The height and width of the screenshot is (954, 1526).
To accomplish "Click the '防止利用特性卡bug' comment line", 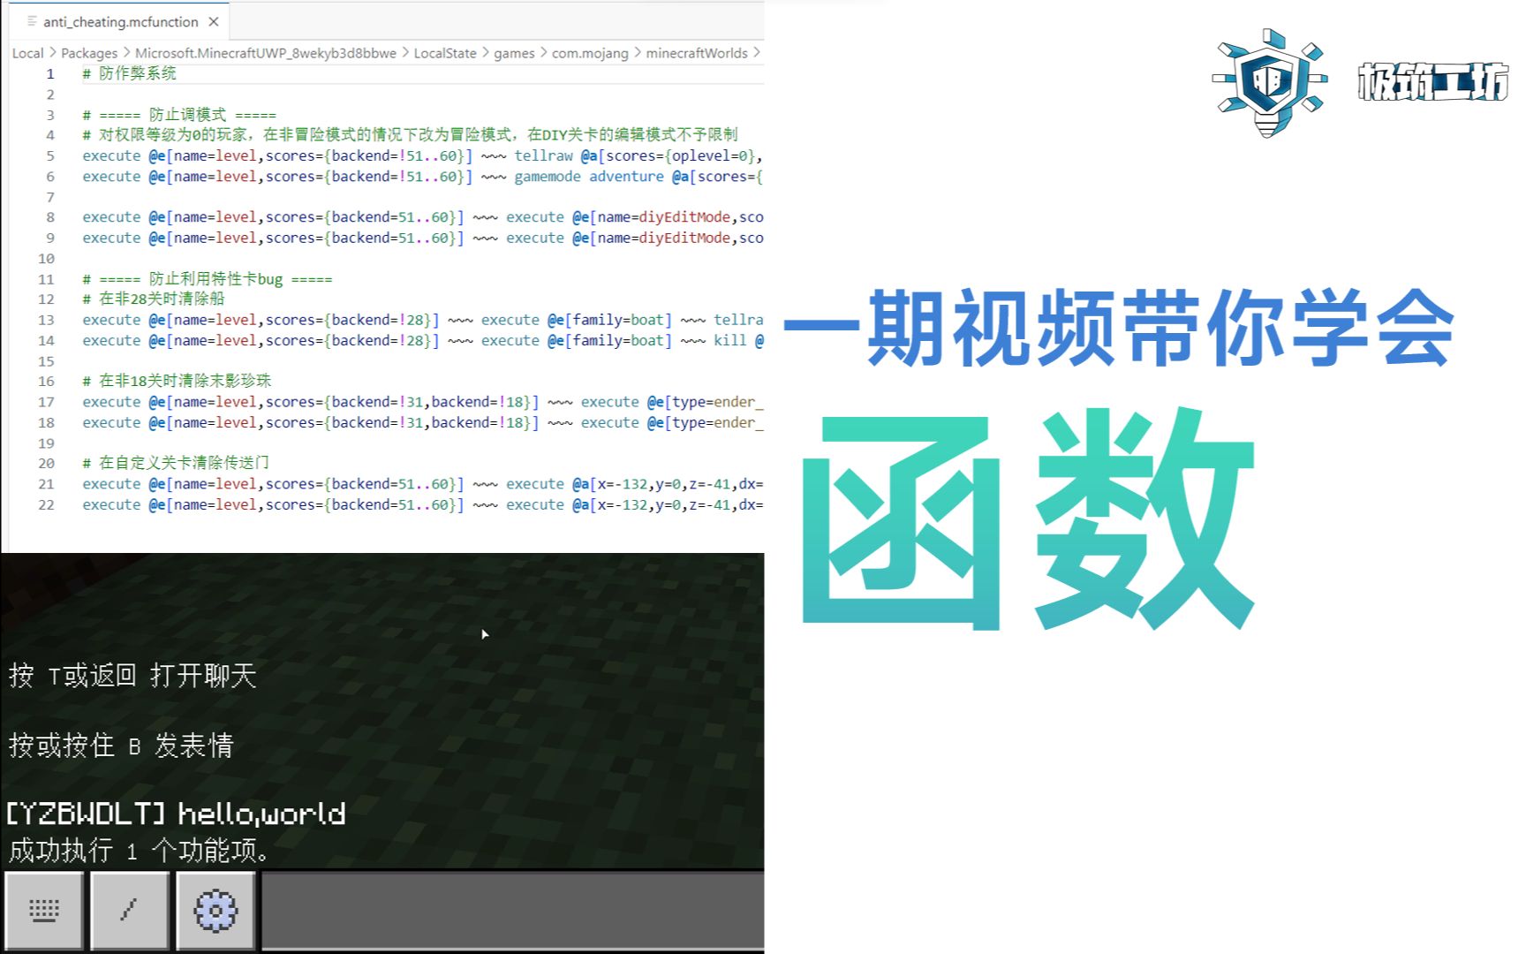I will tap(208, 279).
